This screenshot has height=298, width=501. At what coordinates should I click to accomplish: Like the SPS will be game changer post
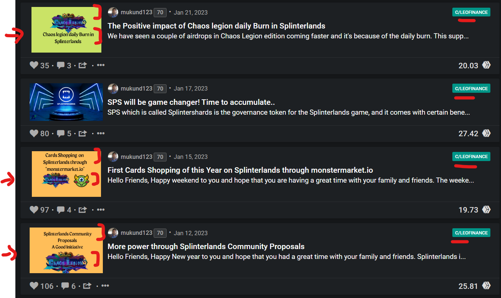click(34, 133)
